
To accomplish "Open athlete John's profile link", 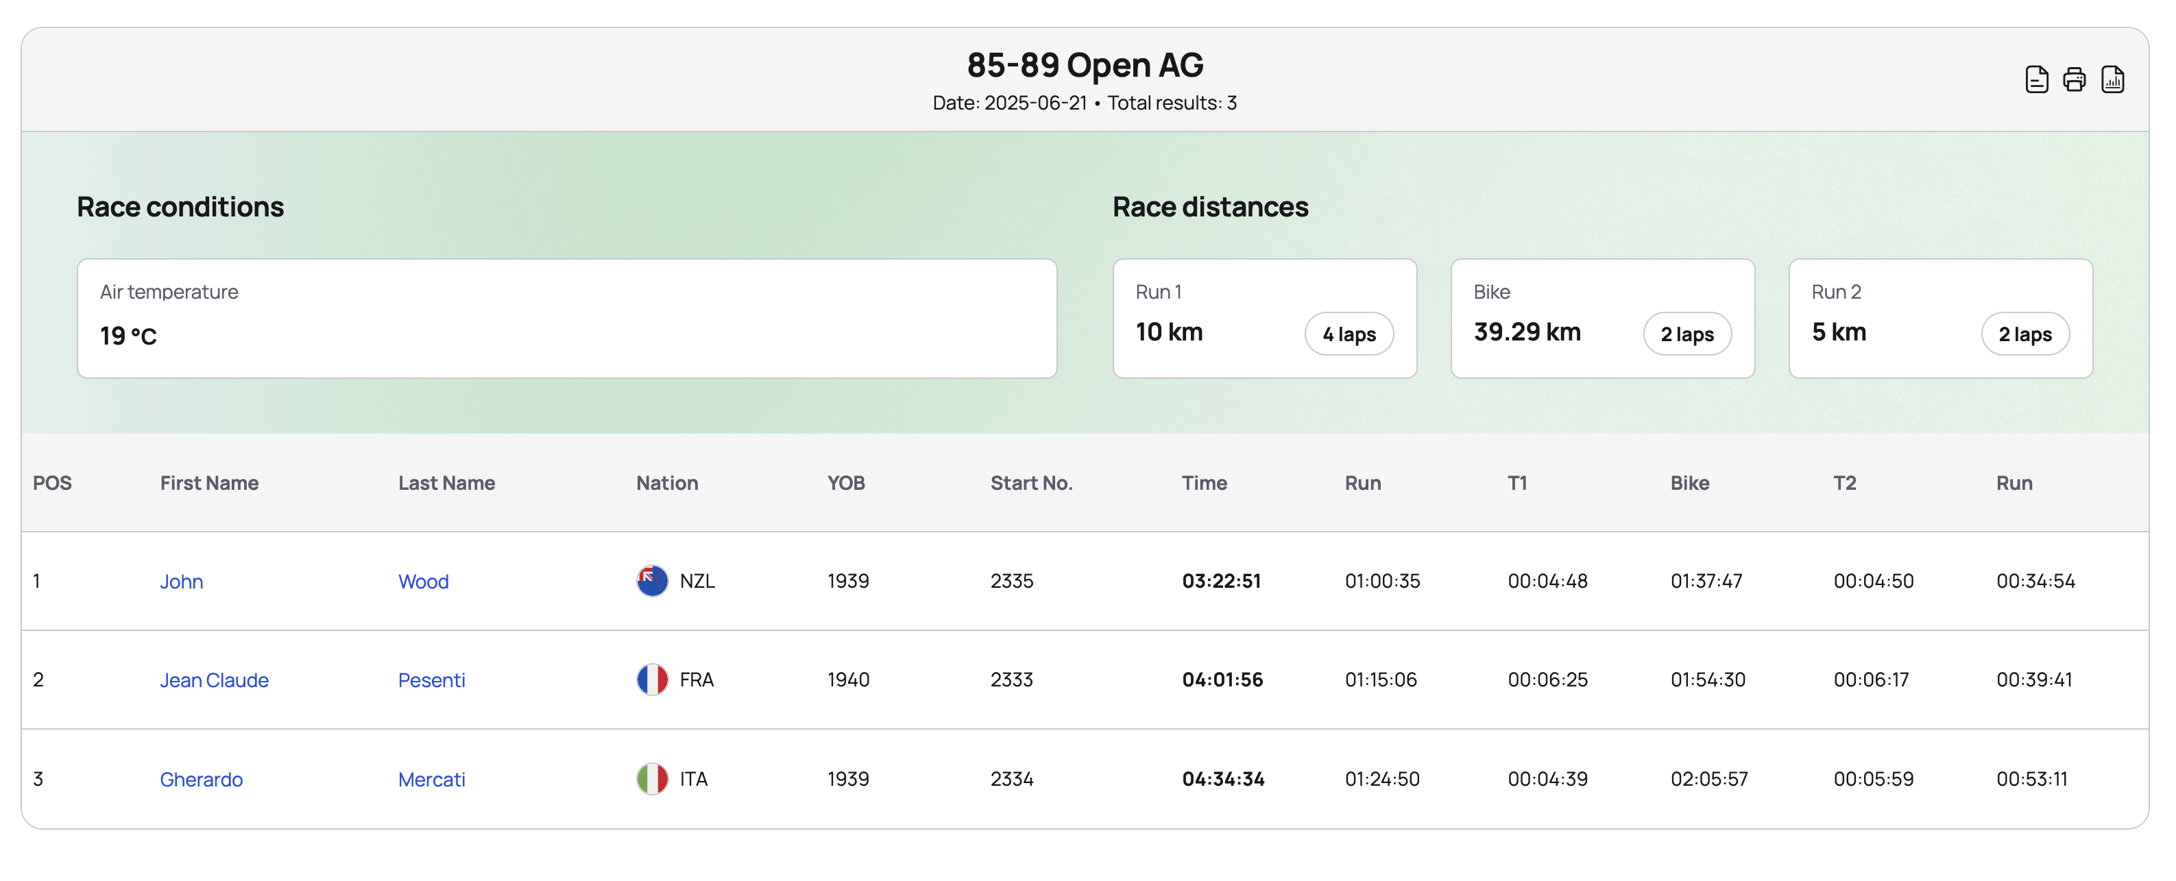I will 182,582.
